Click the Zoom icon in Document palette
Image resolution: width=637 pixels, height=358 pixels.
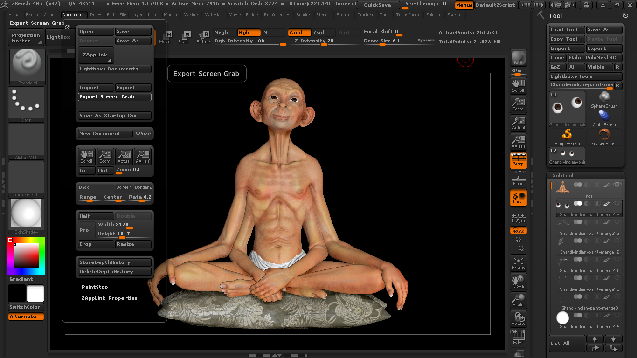pyautogui.click(x=105, y=156)
